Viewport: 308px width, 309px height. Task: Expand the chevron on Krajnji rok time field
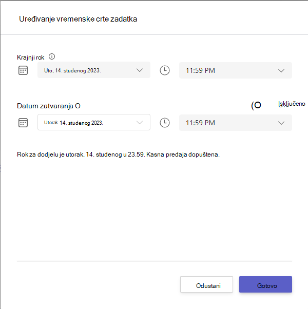pos(281,70)
